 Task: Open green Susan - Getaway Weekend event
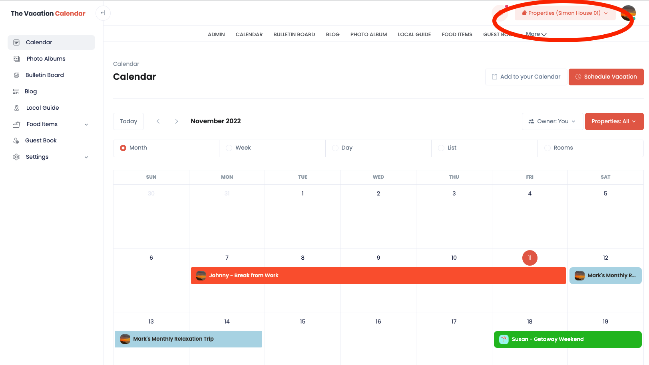point(567,339)
